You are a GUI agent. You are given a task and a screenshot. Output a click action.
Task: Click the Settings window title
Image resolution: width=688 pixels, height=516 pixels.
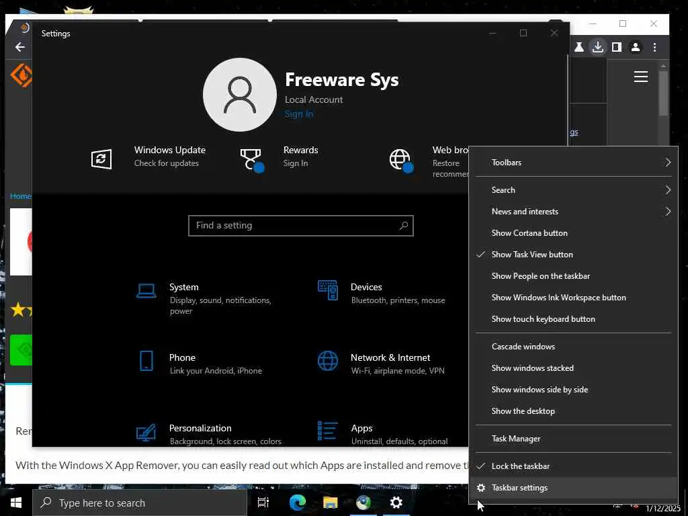click(56, 34)
